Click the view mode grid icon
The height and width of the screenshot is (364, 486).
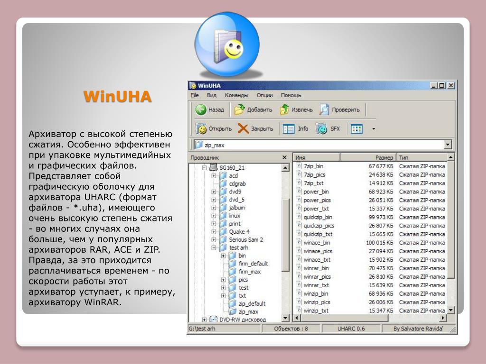coord(357,129)
